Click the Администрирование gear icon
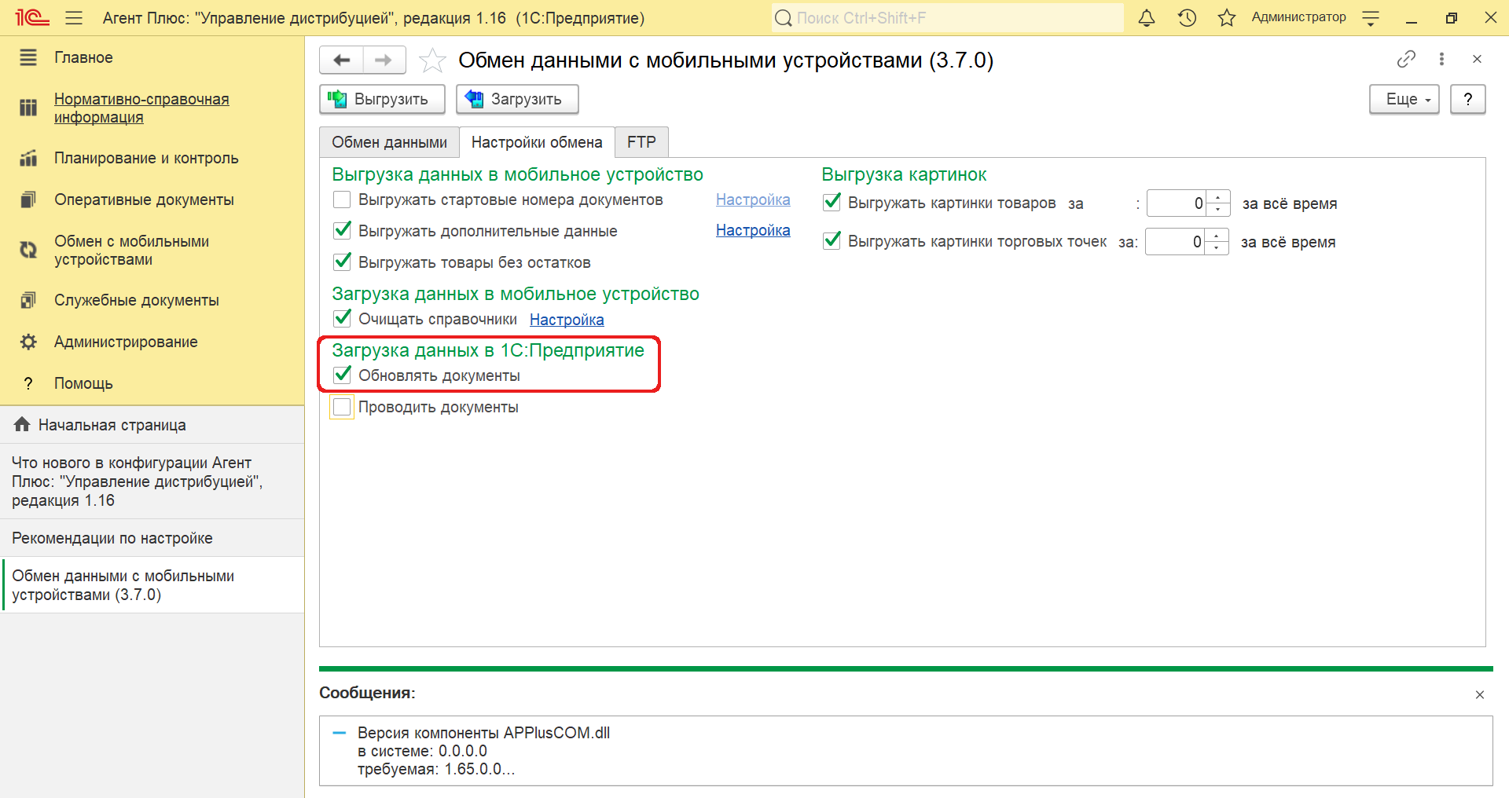 point(28,342)
